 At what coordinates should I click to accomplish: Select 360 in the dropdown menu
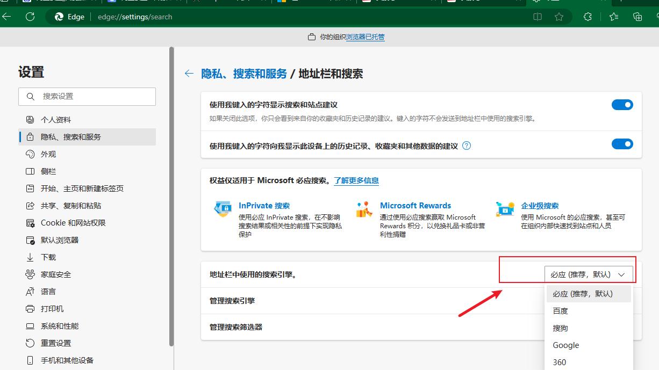[559, 362]
